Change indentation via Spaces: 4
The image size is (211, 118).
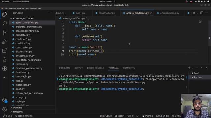coord(119,116)
